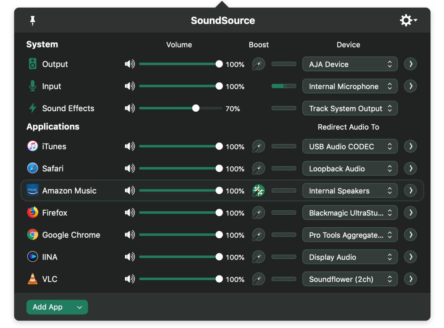Select the Sound Effects row label

68,108
